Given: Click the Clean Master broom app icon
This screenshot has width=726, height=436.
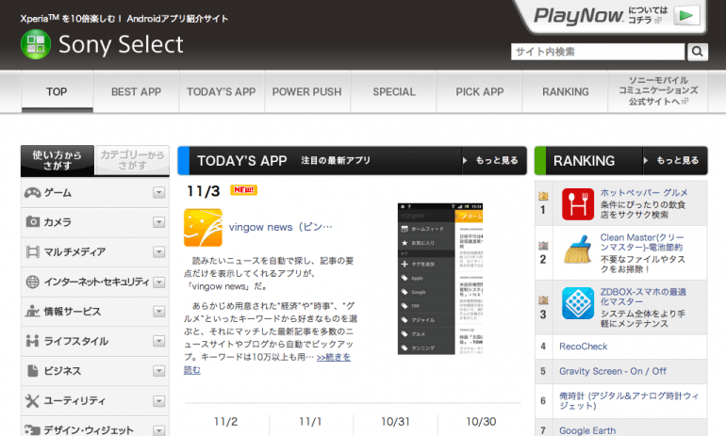Looking at the screenshot, I should [x=578, y=250].
